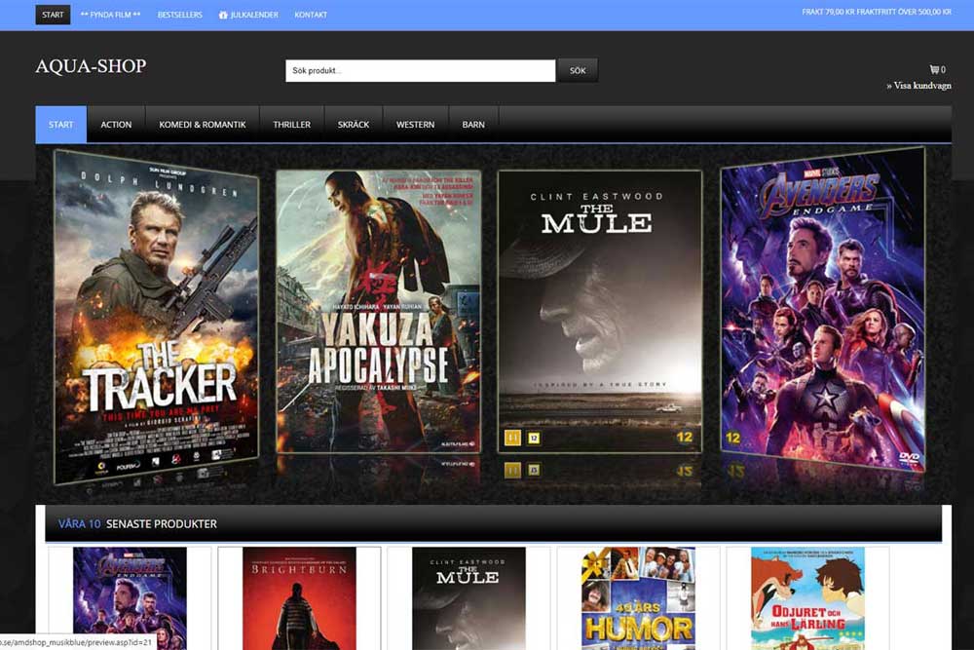974x650 pixels.
Task: Open Visa kundvagn link
Action: coord(918,86)
